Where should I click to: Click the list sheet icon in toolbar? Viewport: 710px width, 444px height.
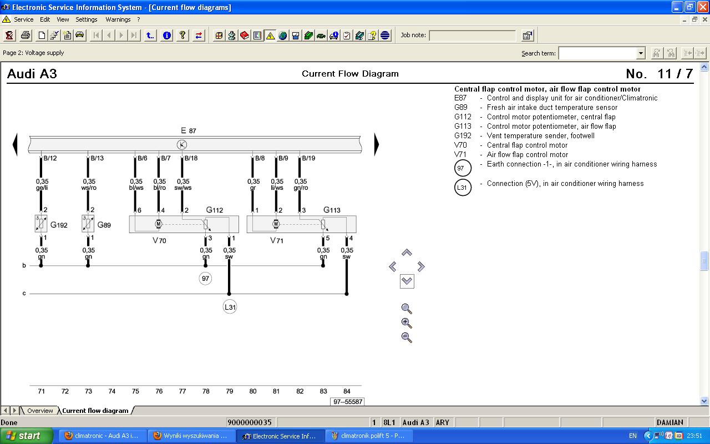[257, 36]
